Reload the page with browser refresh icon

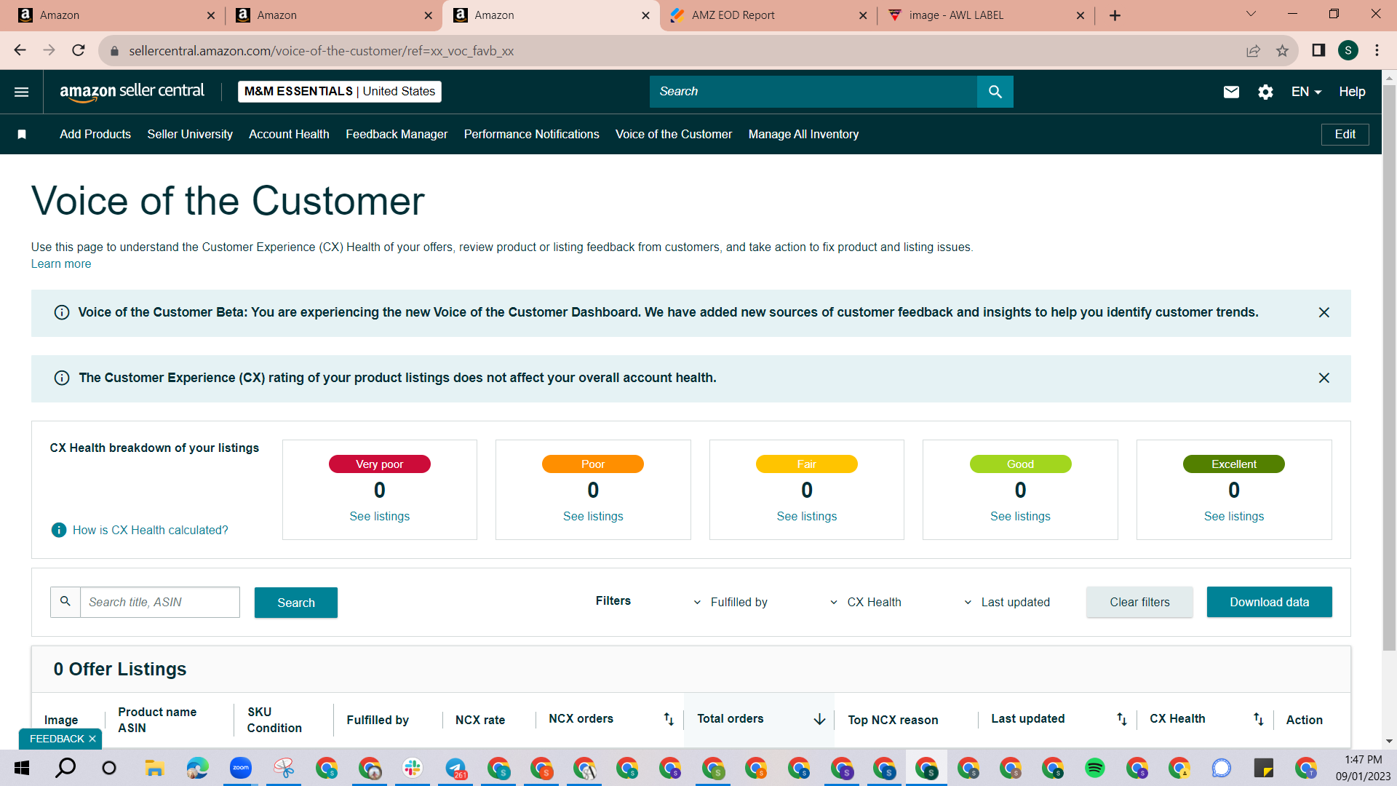click(79, 50)
